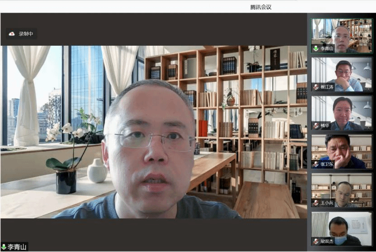376x252 pixels.
Task: Click the muted mic icon beside 张卫东
Action: point(316,164)
